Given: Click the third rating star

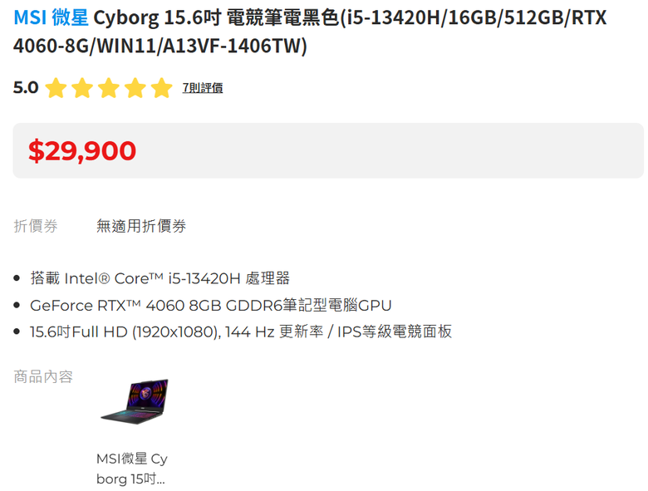Looking at the screenshot, I should (x=109, y=87).
